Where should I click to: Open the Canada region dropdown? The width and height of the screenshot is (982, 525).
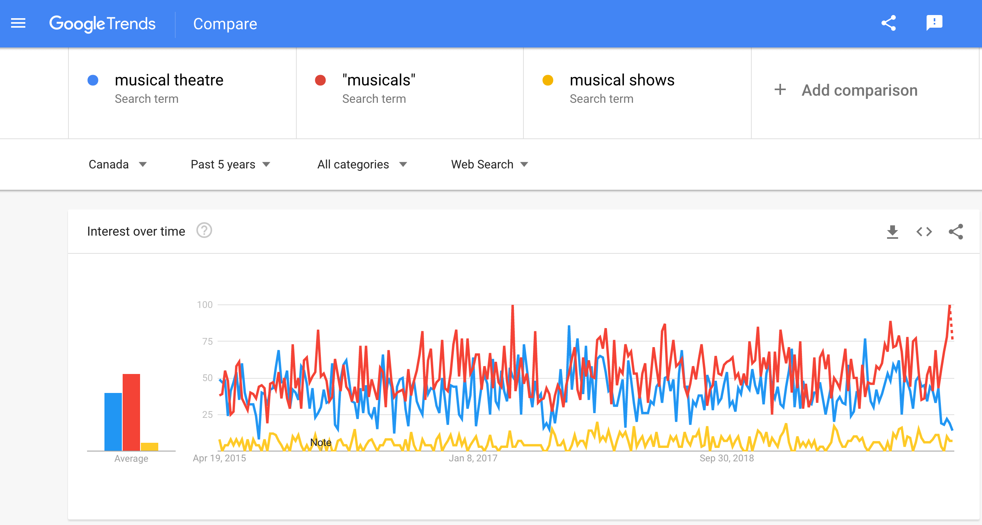(118, 164)
